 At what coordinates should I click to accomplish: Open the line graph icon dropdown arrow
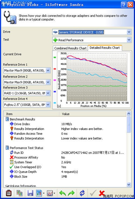click(54, 193)
